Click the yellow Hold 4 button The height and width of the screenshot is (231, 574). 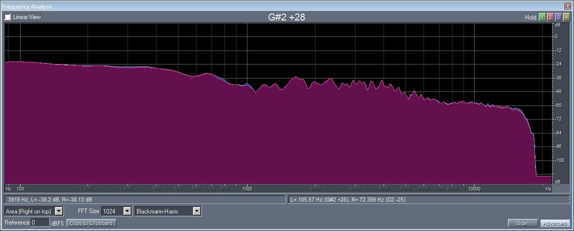pos(566,17)
